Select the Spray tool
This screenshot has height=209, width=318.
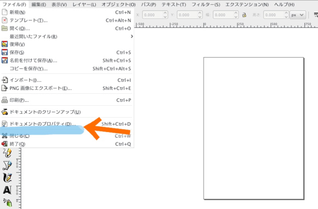[x=6, y=202]
